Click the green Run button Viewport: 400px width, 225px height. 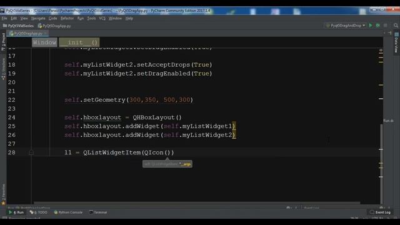tap(371, 26)
